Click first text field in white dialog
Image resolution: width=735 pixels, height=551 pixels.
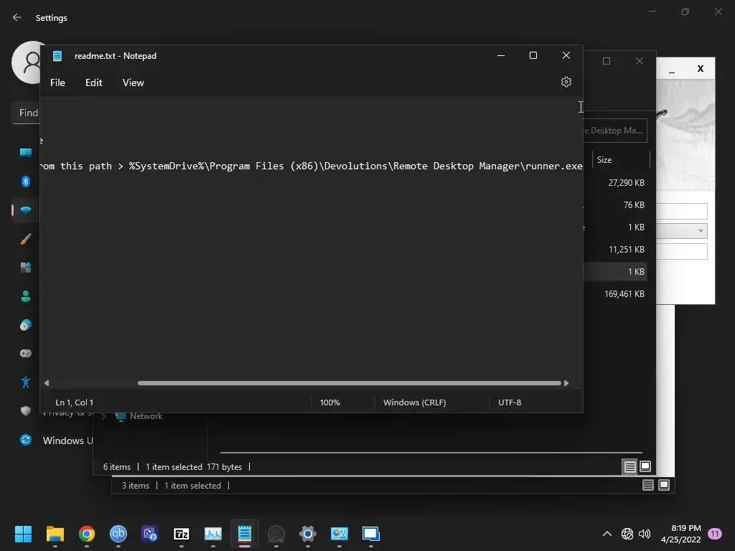click(682, 211)
